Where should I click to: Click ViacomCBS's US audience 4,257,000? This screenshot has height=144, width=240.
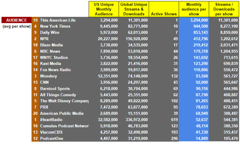[x=109, y=132]
